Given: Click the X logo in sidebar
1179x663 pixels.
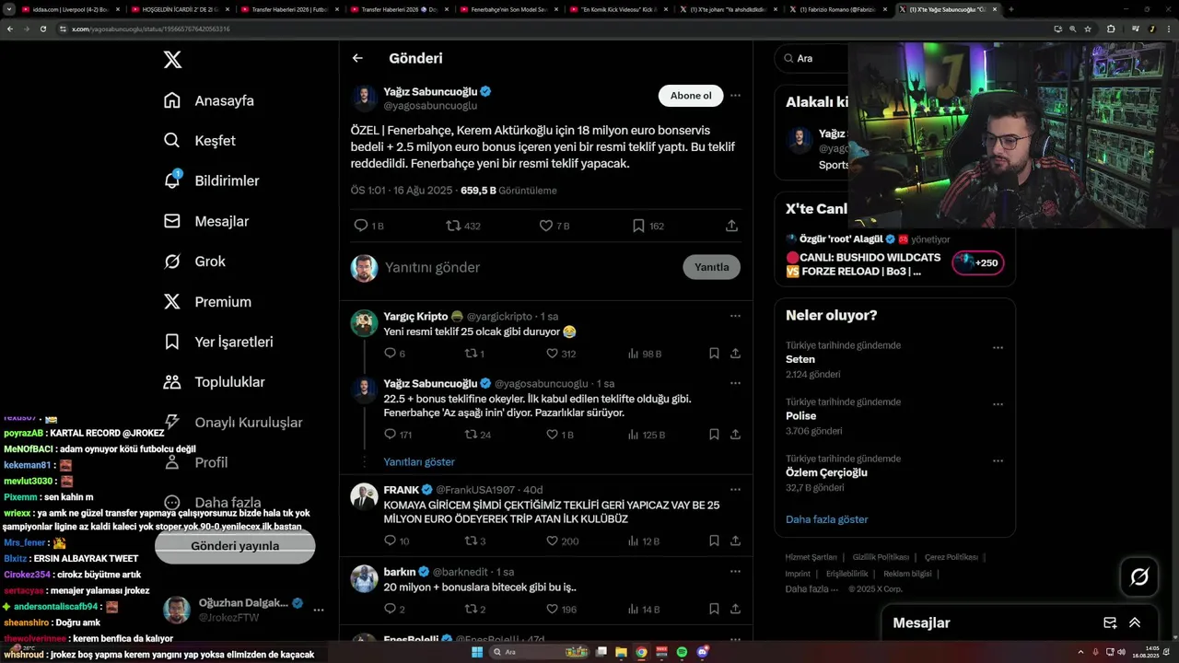Looking at the screenshot, I should [x=172, y=60].
